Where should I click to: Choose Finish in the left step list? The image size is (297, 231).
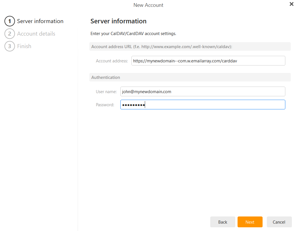pyautogui.click(x=24, y=46)
